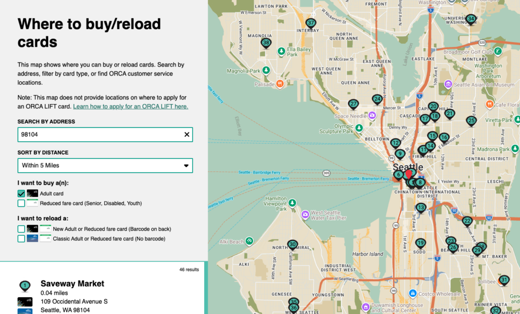Select the Saveway Market result
The height and width of the screenshot is (314, 520).
pyautogui.click(x=72, y=284)
